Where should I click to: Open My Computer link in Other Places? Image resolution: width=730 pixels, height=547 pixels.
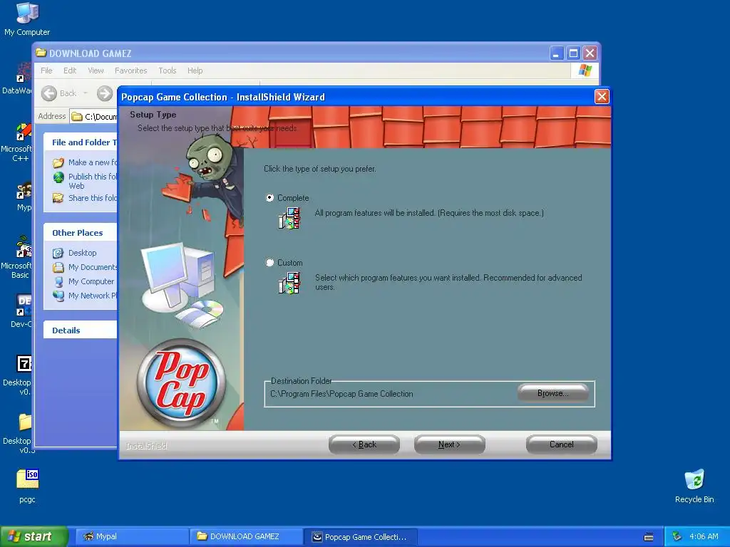(x=91, y=281)
